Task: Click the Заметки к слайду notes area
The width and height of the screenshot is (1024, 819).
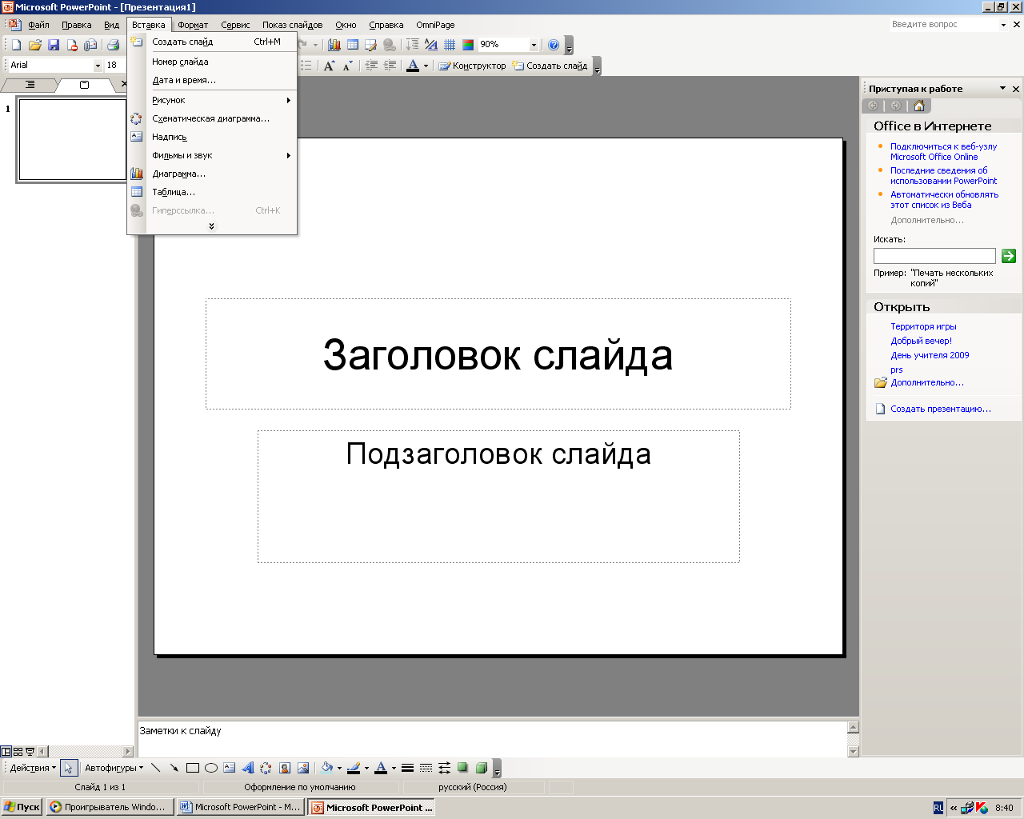Action: (x=492, y=738)
